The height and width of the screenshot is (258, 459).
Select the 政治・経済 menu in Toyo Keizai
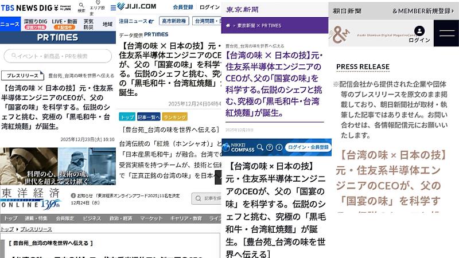click(121, 218)
